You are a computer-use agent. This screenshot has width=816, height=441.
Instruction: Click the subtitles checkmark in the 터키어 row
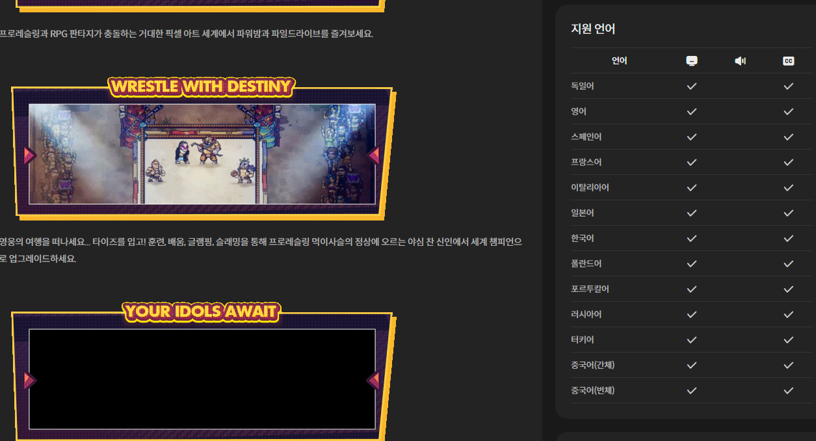click(x=789, y=340)
